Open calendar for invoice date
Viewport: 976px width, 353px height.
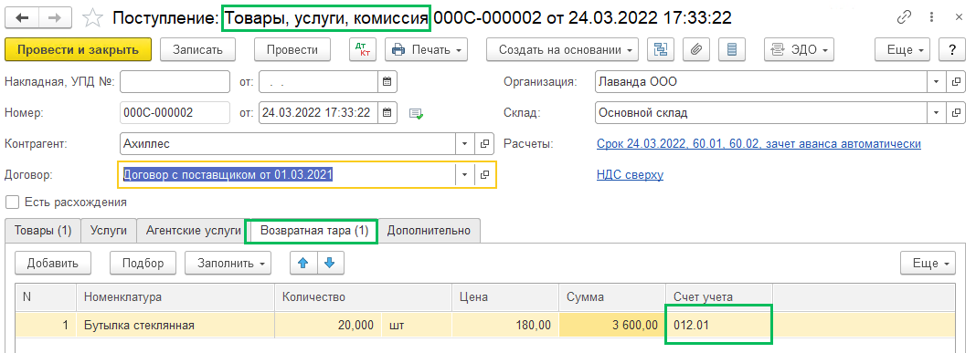(387, 81)
